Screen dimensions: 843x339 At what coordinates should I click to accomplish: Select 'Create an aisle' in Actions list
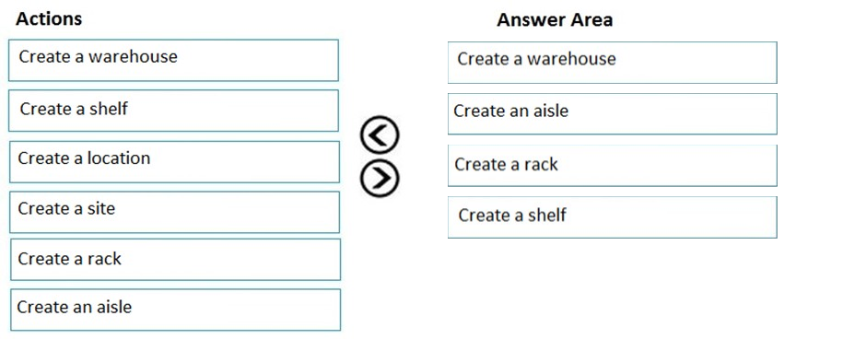point(175,310)
